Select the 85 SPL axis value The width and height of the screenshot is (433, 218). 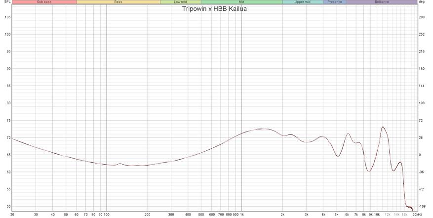8,86
